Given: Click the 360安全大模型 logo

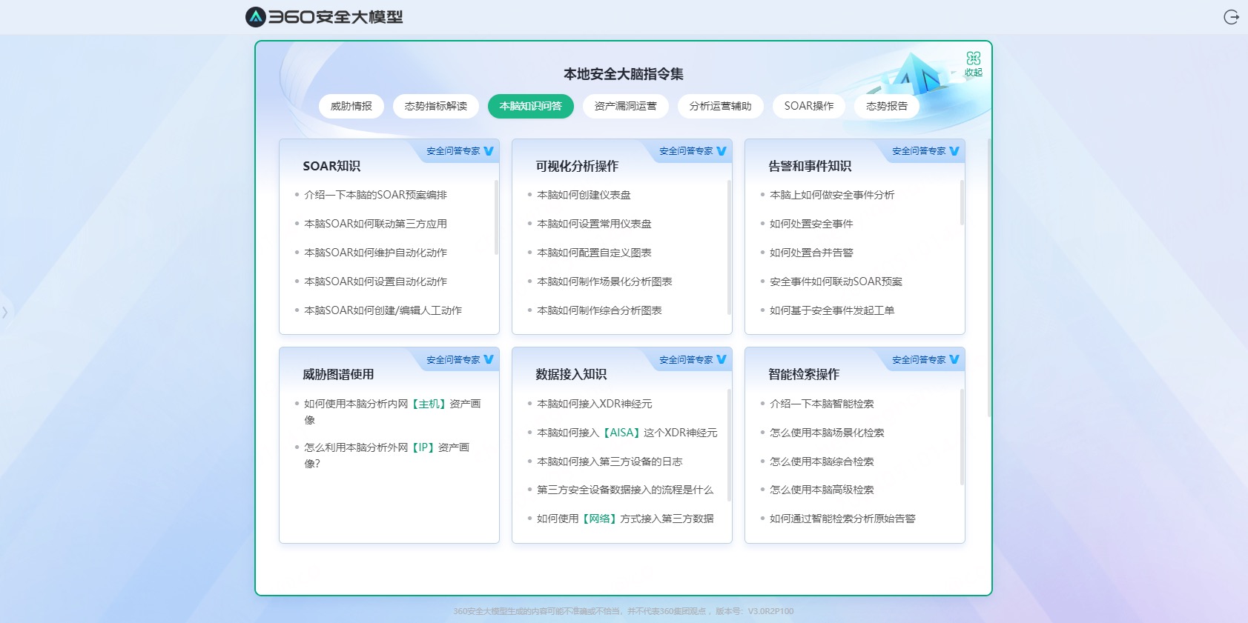Looking at the screenshot, I should click(324, 17).
